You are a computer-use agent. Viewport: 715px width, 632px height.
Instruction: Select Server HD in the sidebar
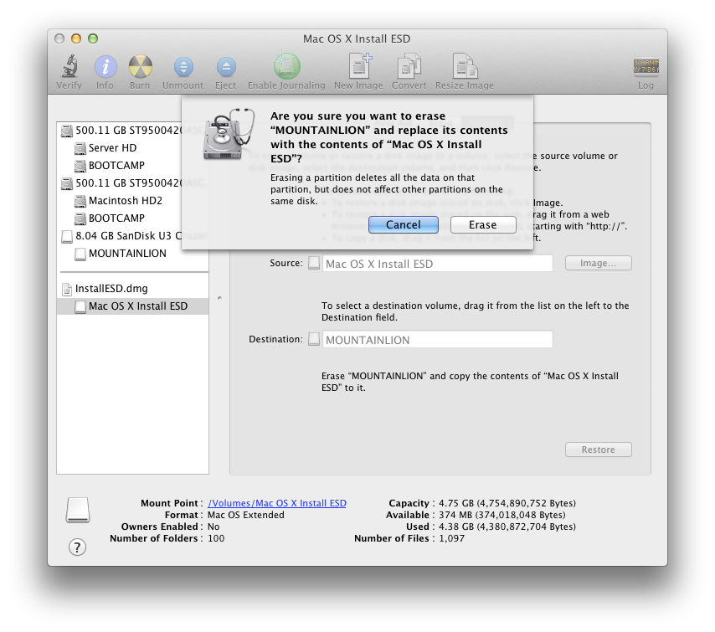pos(112,148)
